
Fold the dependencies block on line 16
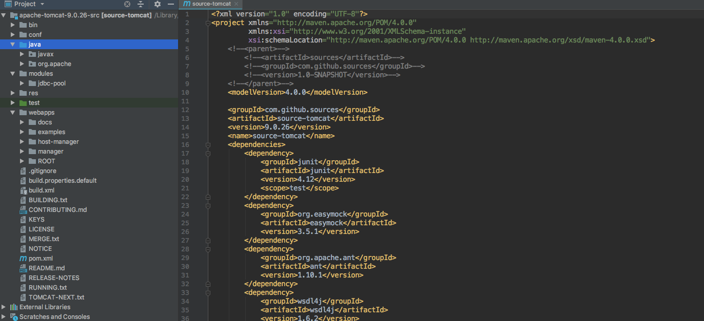click(207, 145)
